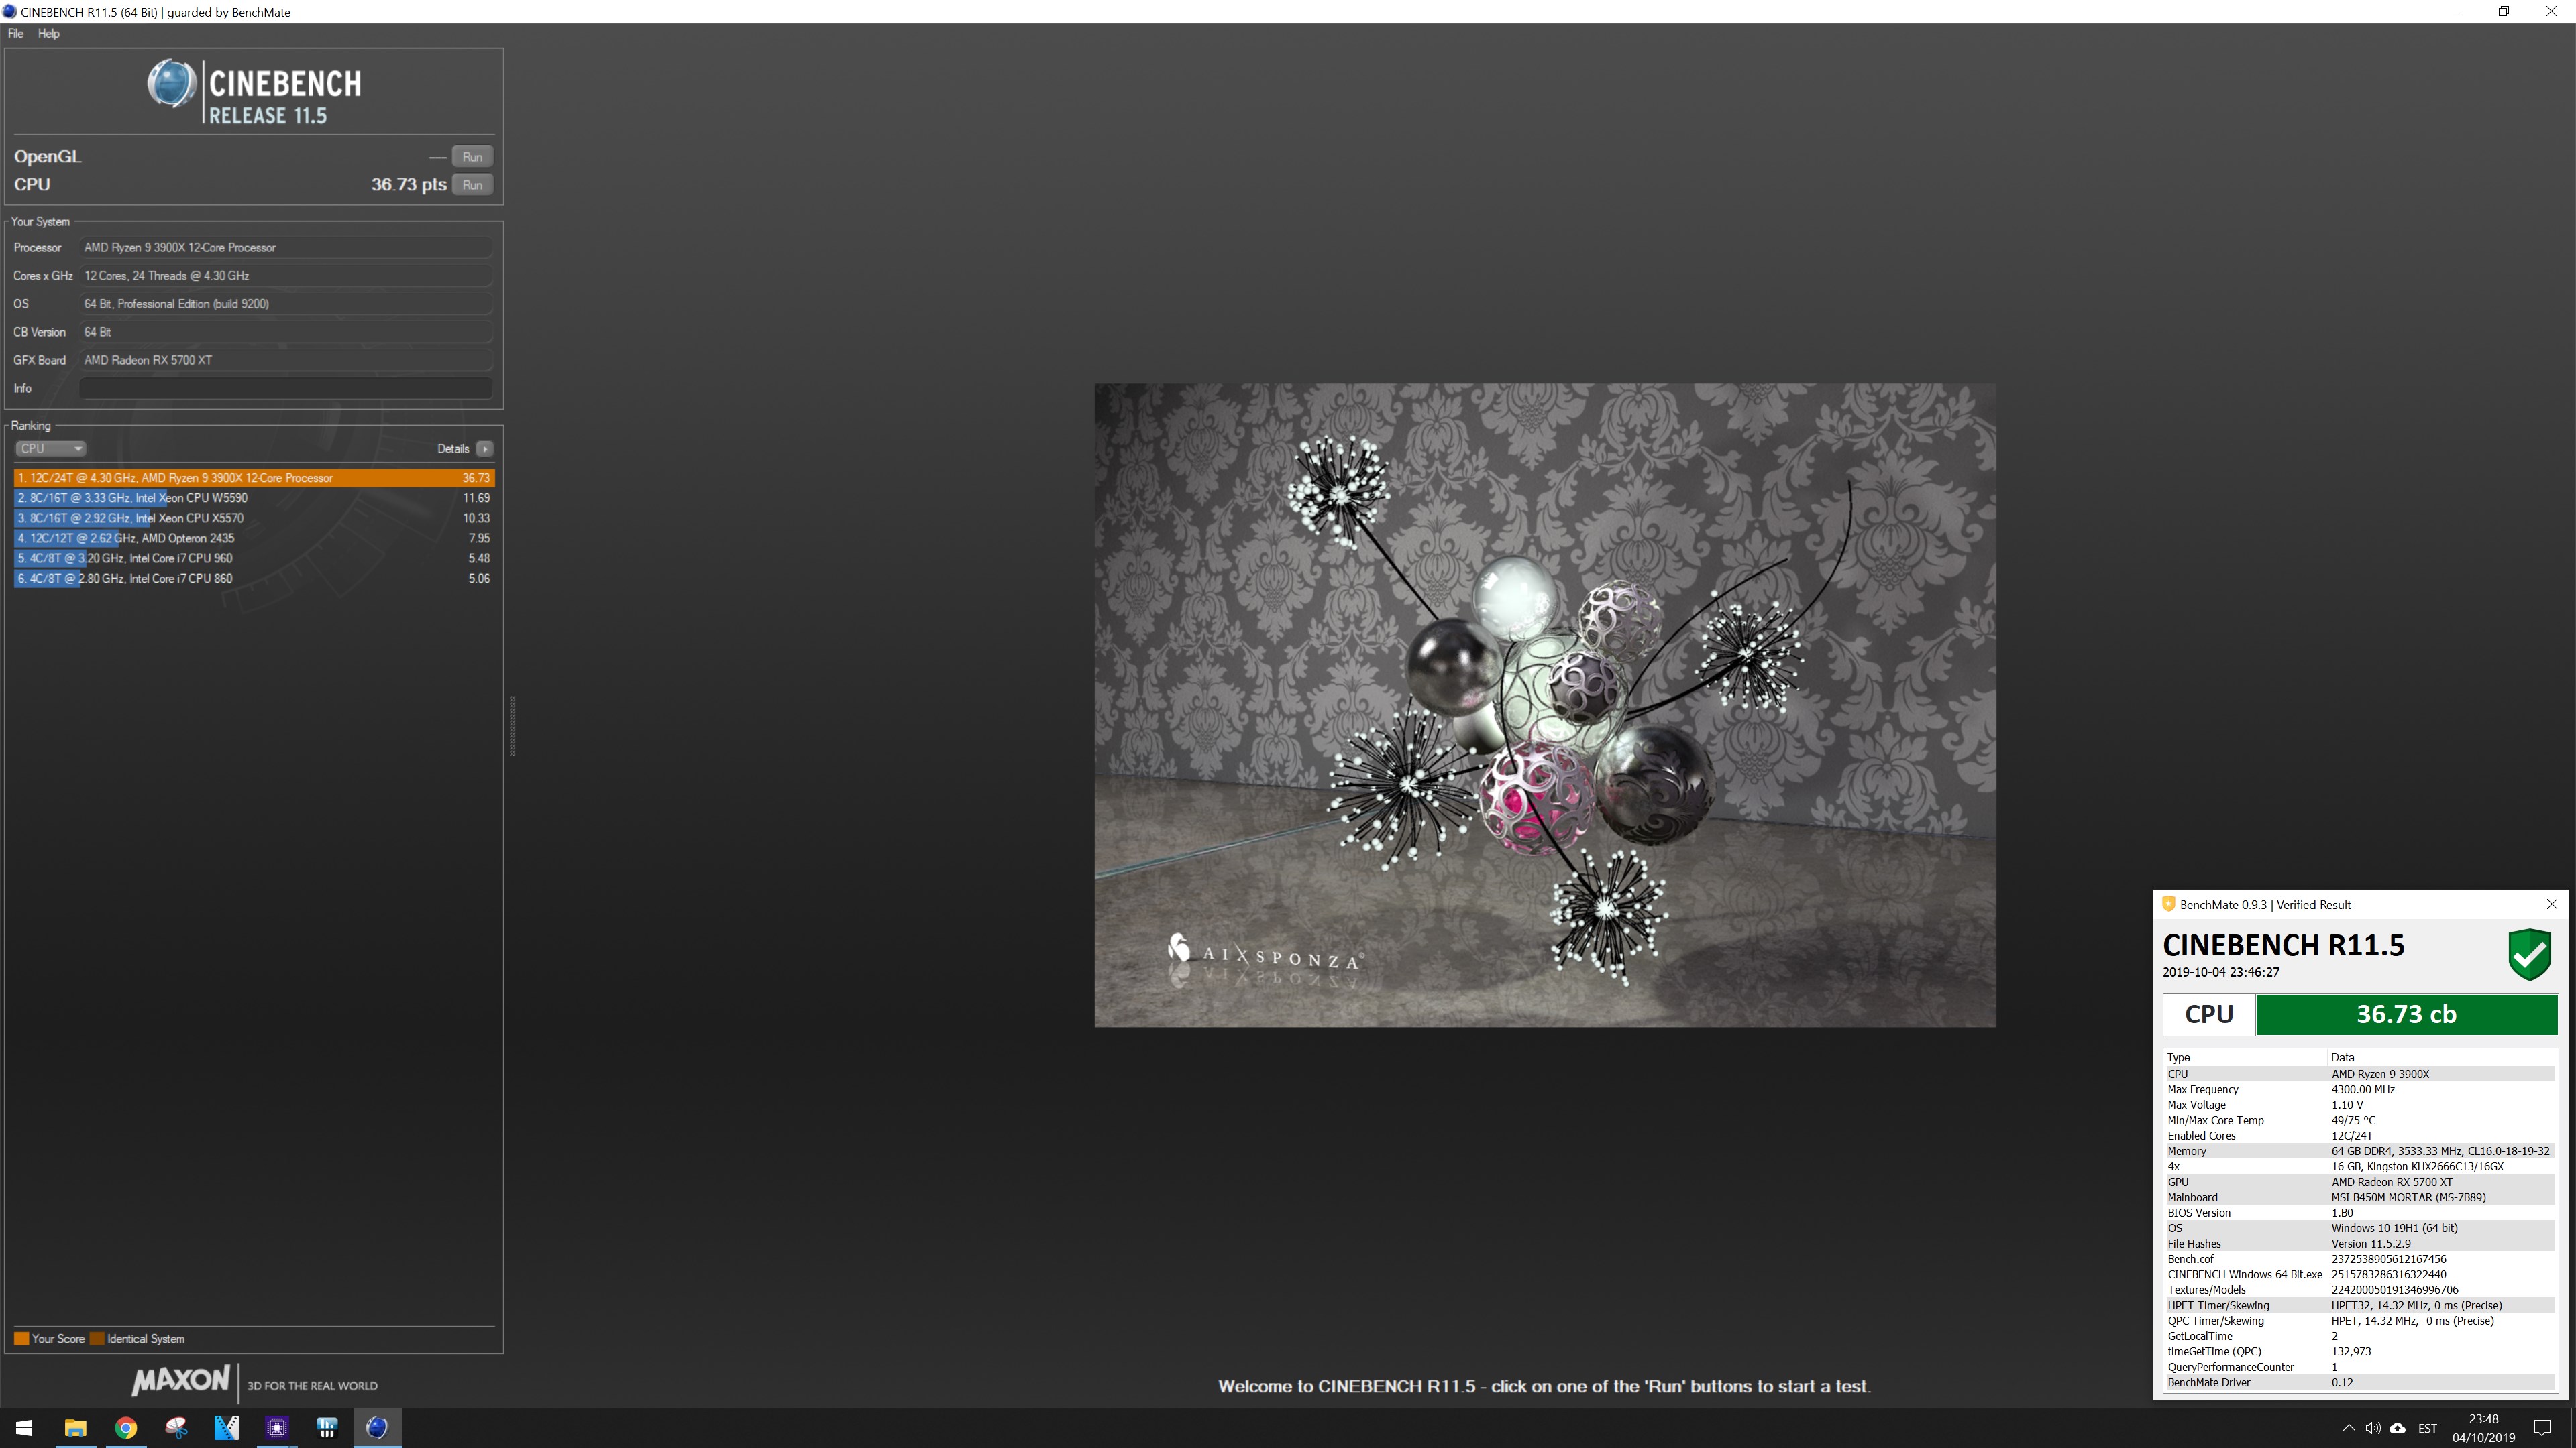
Task: Open the Action Center notifications icon
Action: pyautogui.click(x=2542, y=1428)
